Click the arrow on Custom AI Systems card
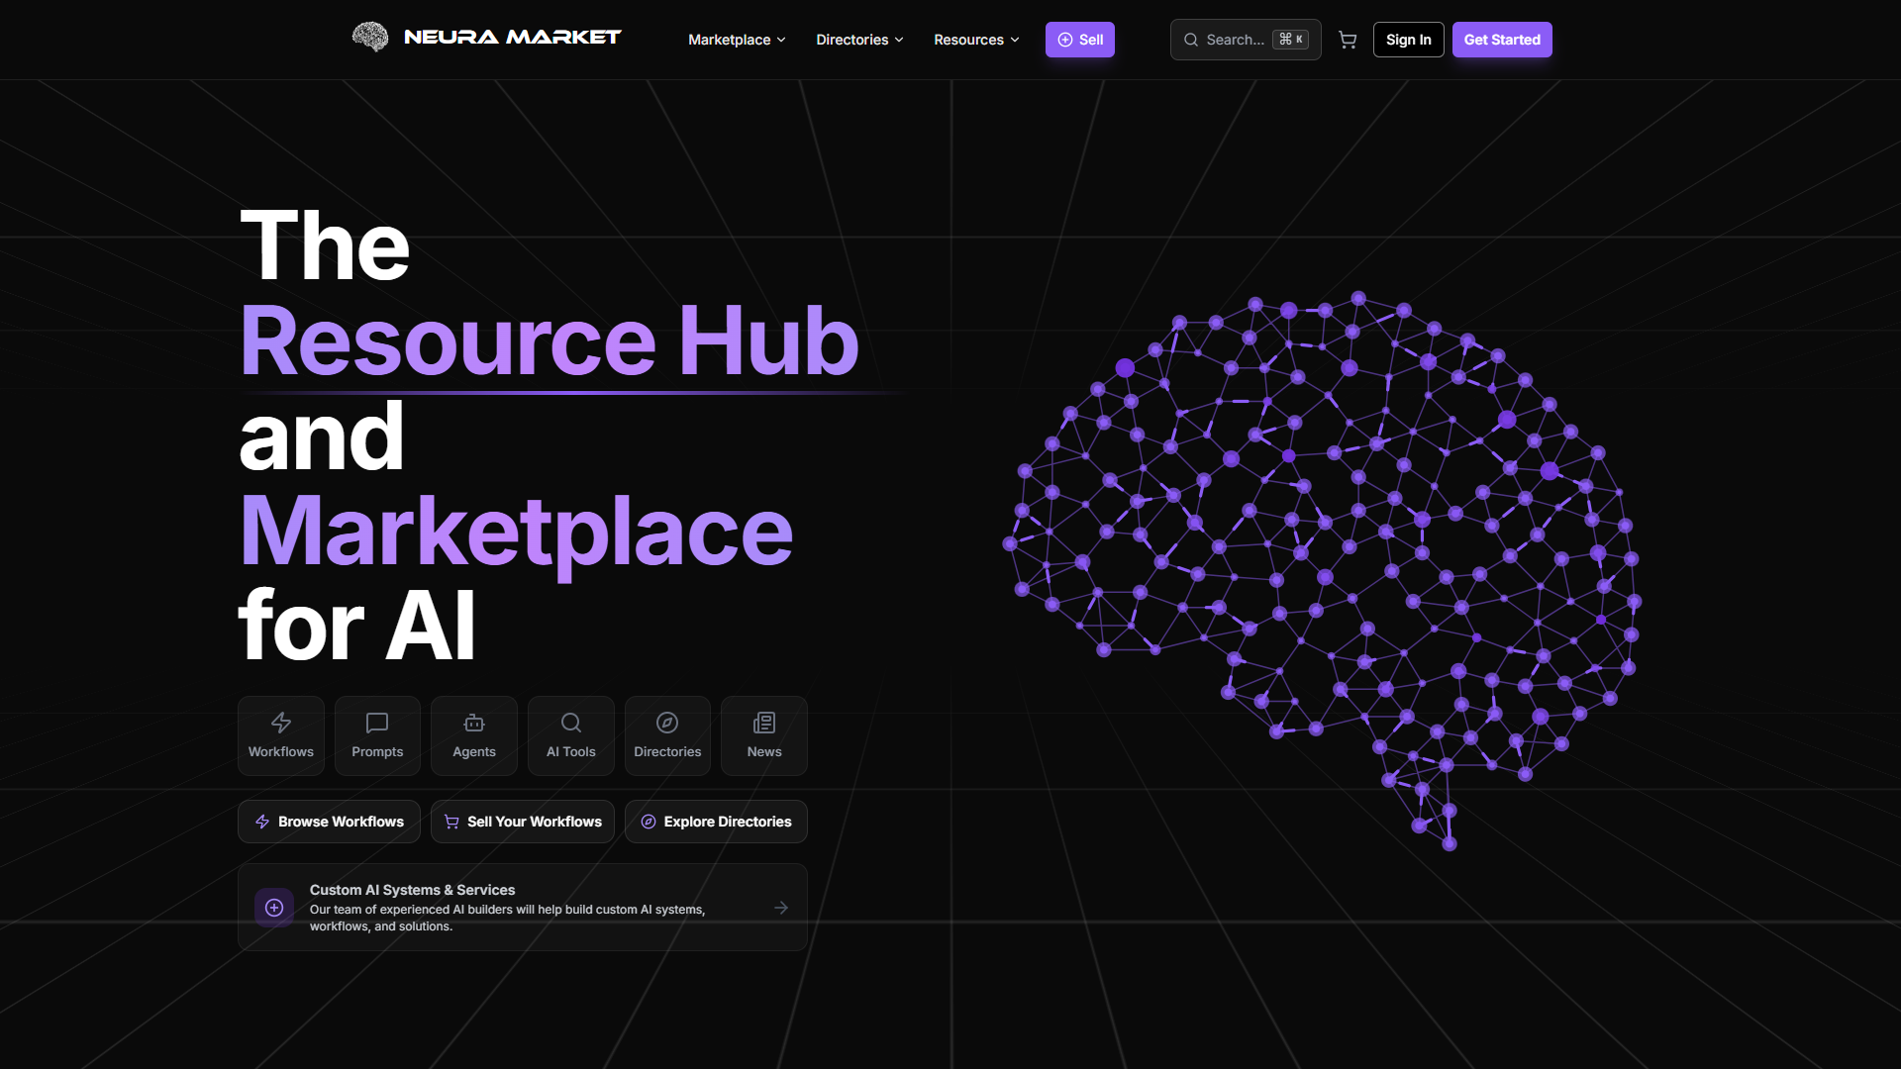The image size is (1901, 1069). click(x=781, y=908)
